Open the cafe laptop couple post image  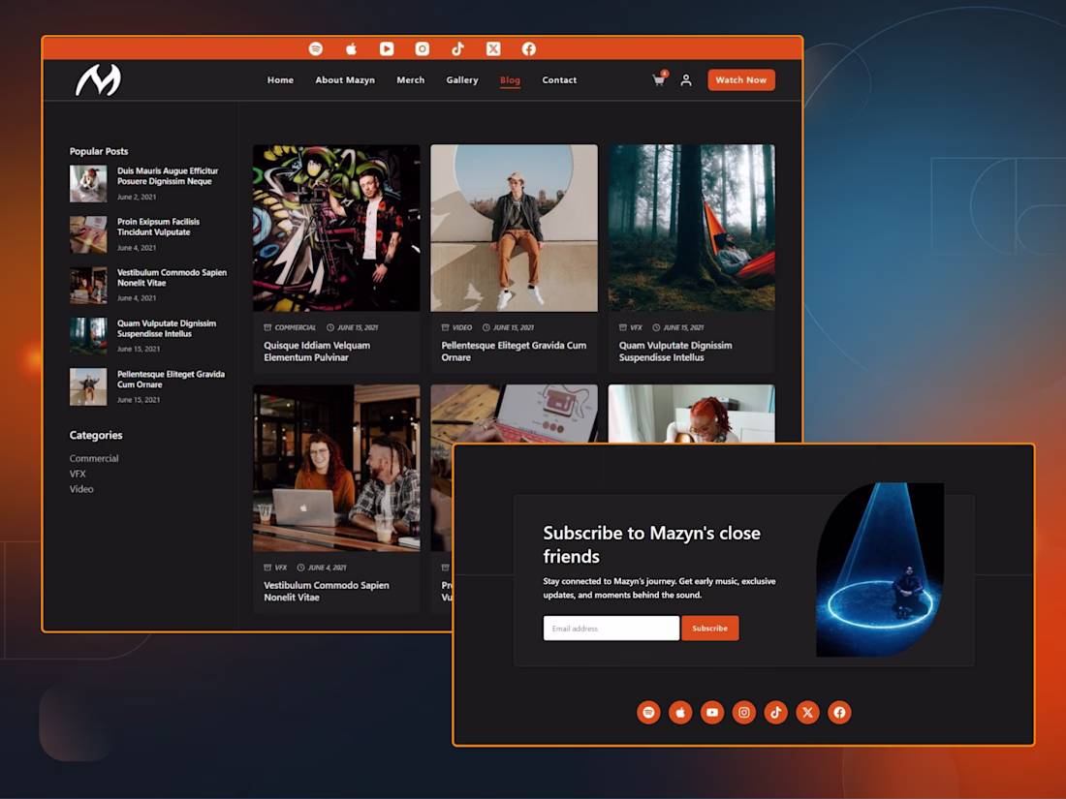click(x=336, y=468)
